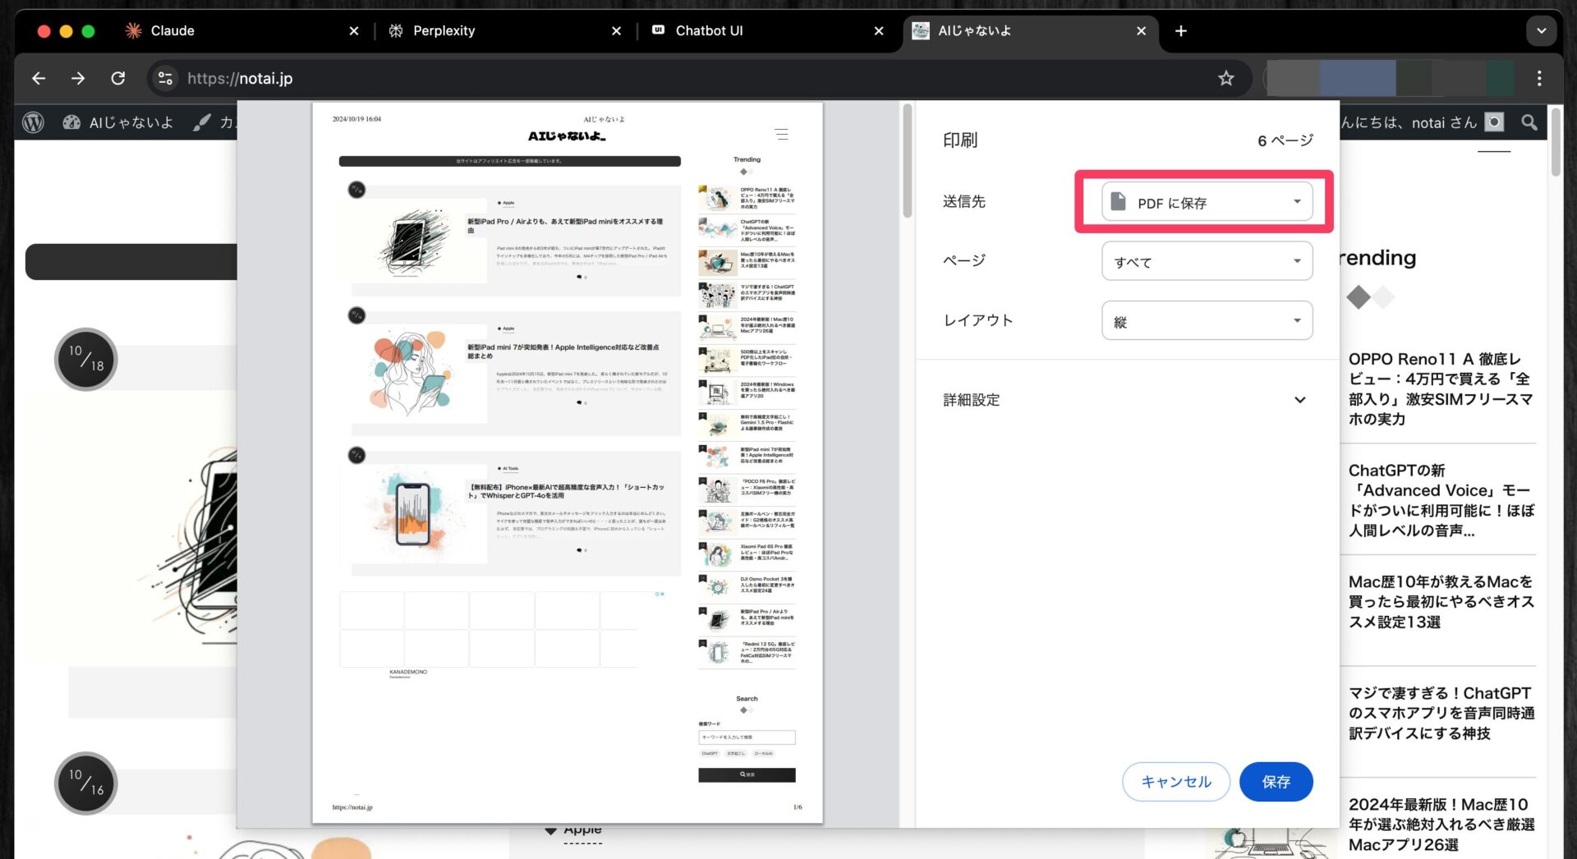Click the site information icon in address bar
The image size is (1577, 859).
click(x=165, y=78)
